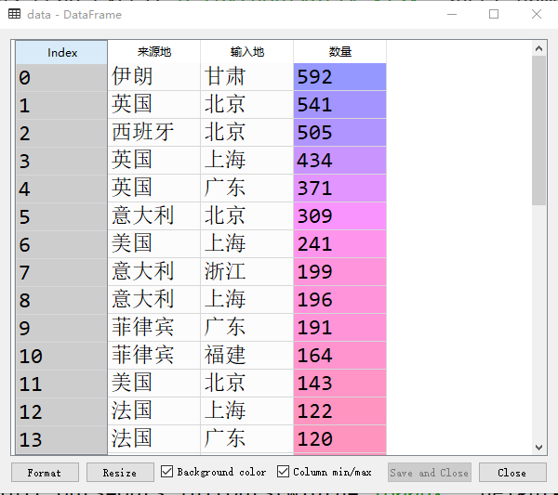Select the 199 cell

pos(339,272)
